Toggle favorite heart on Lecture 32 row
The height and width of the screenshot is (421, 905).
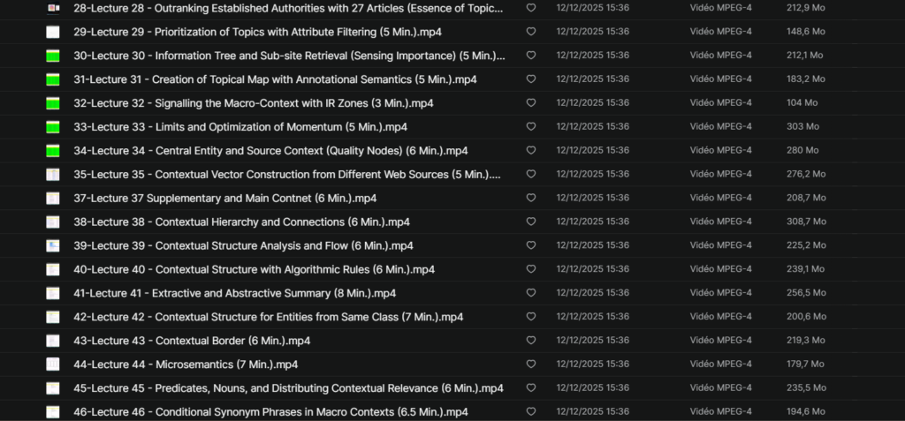click(531, 102)
